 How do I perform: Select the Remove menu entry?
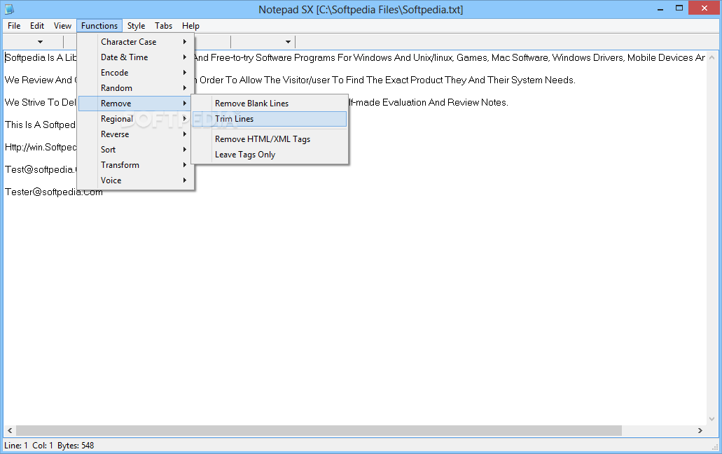click(134, 104)
